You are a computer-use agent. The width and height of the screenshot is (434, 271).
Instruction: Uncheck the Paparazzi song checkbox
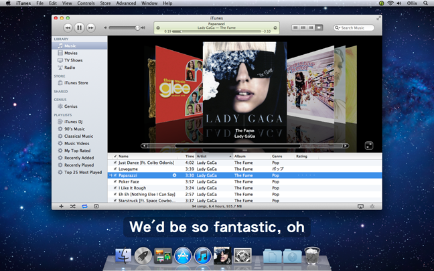point(115,175)
